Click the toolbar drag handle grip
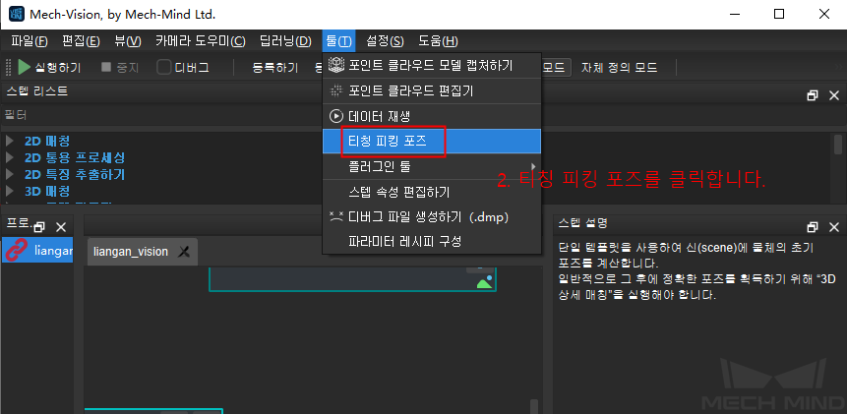The width and height of the screenshot is (847, 414). point(8,68)
